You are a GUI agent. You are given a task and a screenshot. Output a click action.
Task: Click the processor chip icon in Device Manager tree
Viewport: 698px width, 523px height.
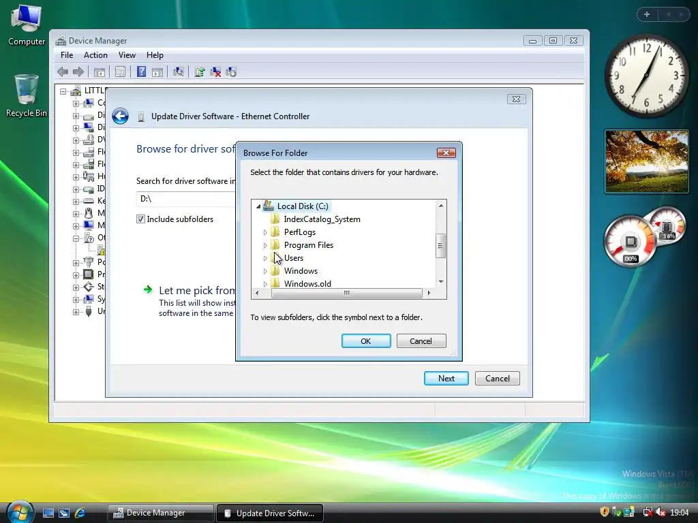coord(89,274)
